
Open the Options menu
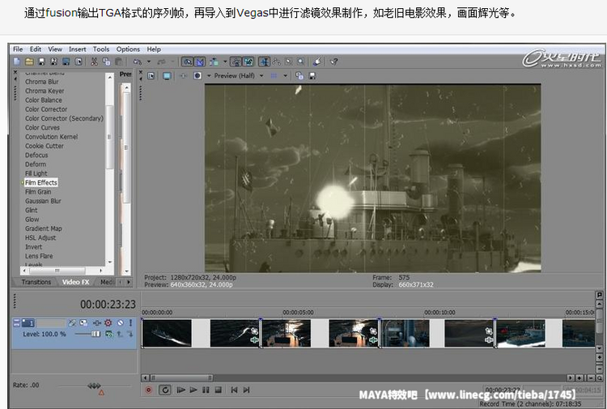[128, 49]
